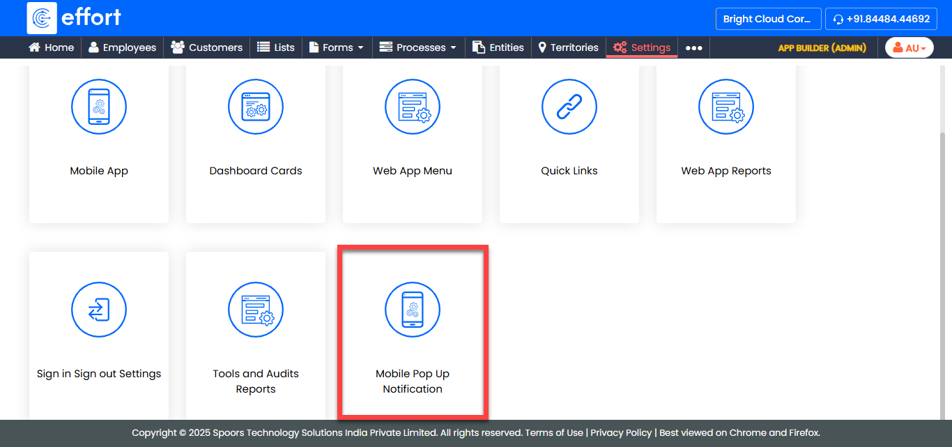The width and height of the screenshot is (952, 447).
Task: Open the Web App Reports icon
Action: click(726, 107)
